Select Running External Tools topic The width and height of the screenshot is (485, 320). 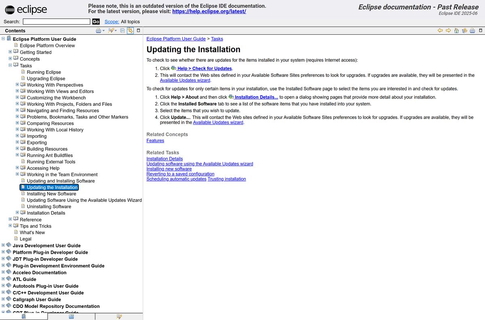pos(51,162)
